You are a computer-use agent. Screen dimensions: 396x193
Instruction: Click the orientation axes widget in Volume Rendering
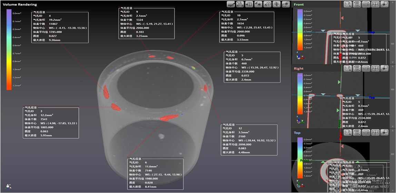(x=8, y=186)
